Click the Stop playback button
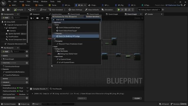 (x=126, y=10)
